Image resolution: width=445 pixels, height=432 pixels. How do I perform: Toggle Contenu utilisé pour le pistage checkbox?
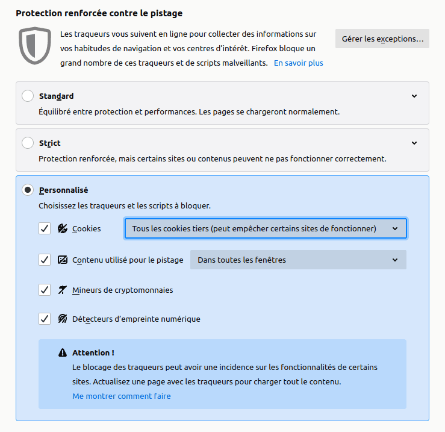click(45, 260)
